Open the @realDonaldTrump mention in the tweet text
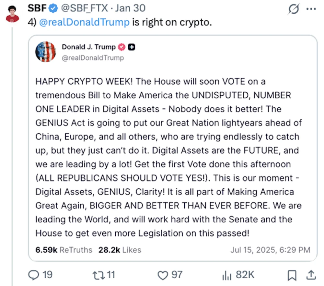324x286 pixels. 84,22
